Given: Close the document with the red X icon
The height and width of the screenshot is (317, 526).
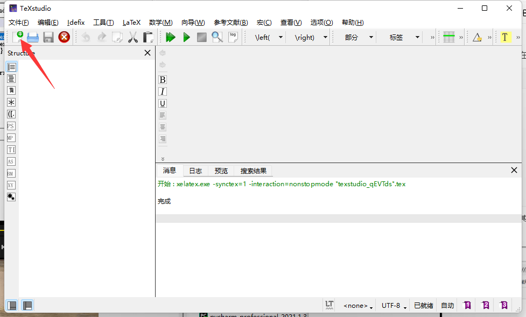Looking at the screenshot, I should pos(64,37).
